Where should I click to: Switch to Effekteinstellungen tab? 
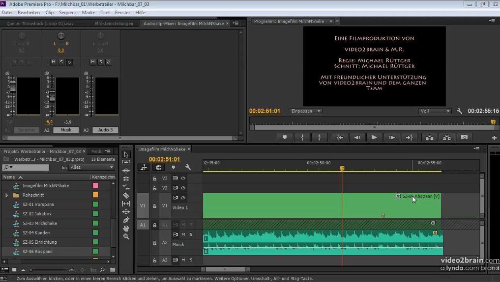coord(114,24)
